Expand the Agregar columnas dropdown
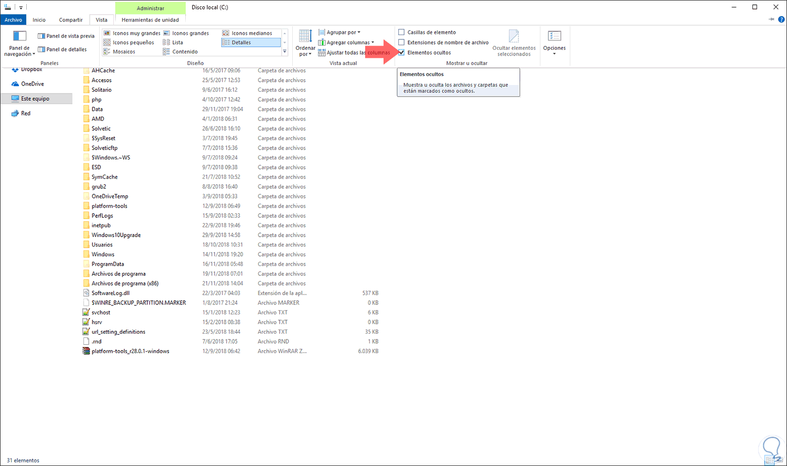 [346, 43]
